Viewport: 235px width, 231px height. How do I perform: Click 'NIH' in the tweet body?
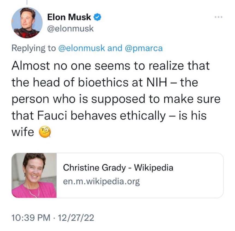click(x=156, y=82)
